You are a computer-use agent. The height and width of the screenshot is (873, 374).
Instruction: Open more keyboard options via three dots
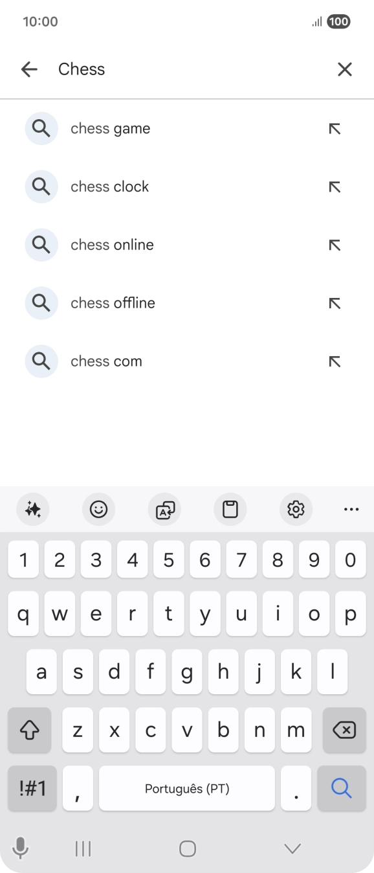(351, 509)
